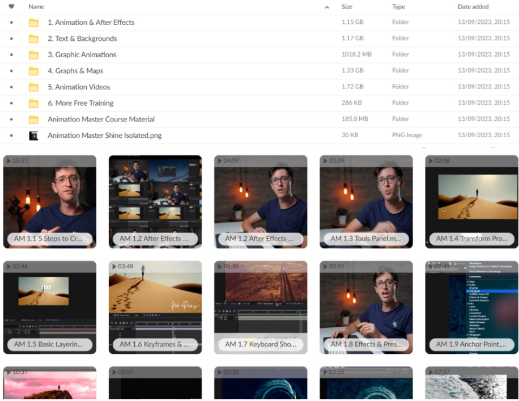This screenshot has height=401, width=519.
Task: Toggle favorite dot for 3. Graphic Animations
Action: pyautogui.click(x=11, y=55)
